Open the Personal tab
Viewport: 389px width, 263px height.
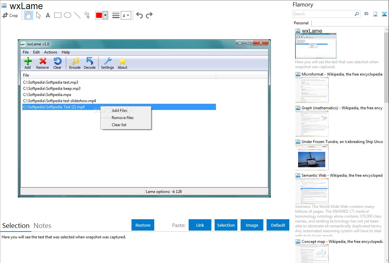(x=301, y=23)
